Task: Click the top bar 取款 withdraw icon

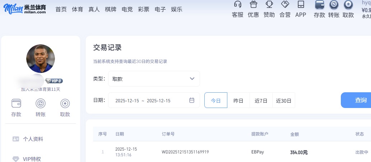Action: (x=348, y=5)
